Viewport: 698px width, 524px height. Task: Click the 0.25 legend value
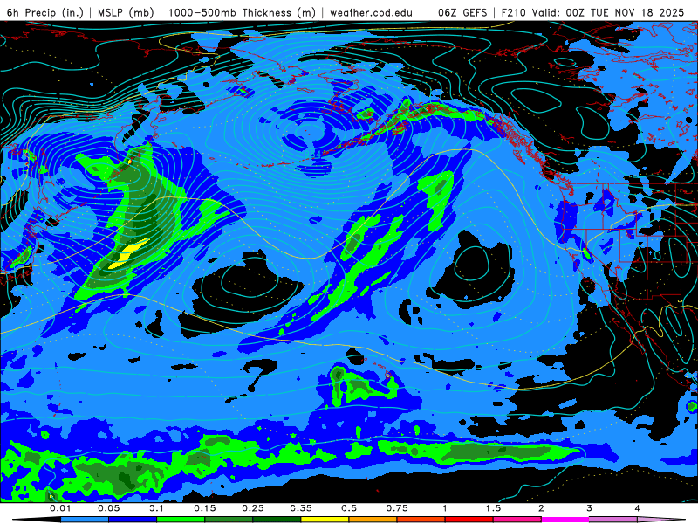253,508
